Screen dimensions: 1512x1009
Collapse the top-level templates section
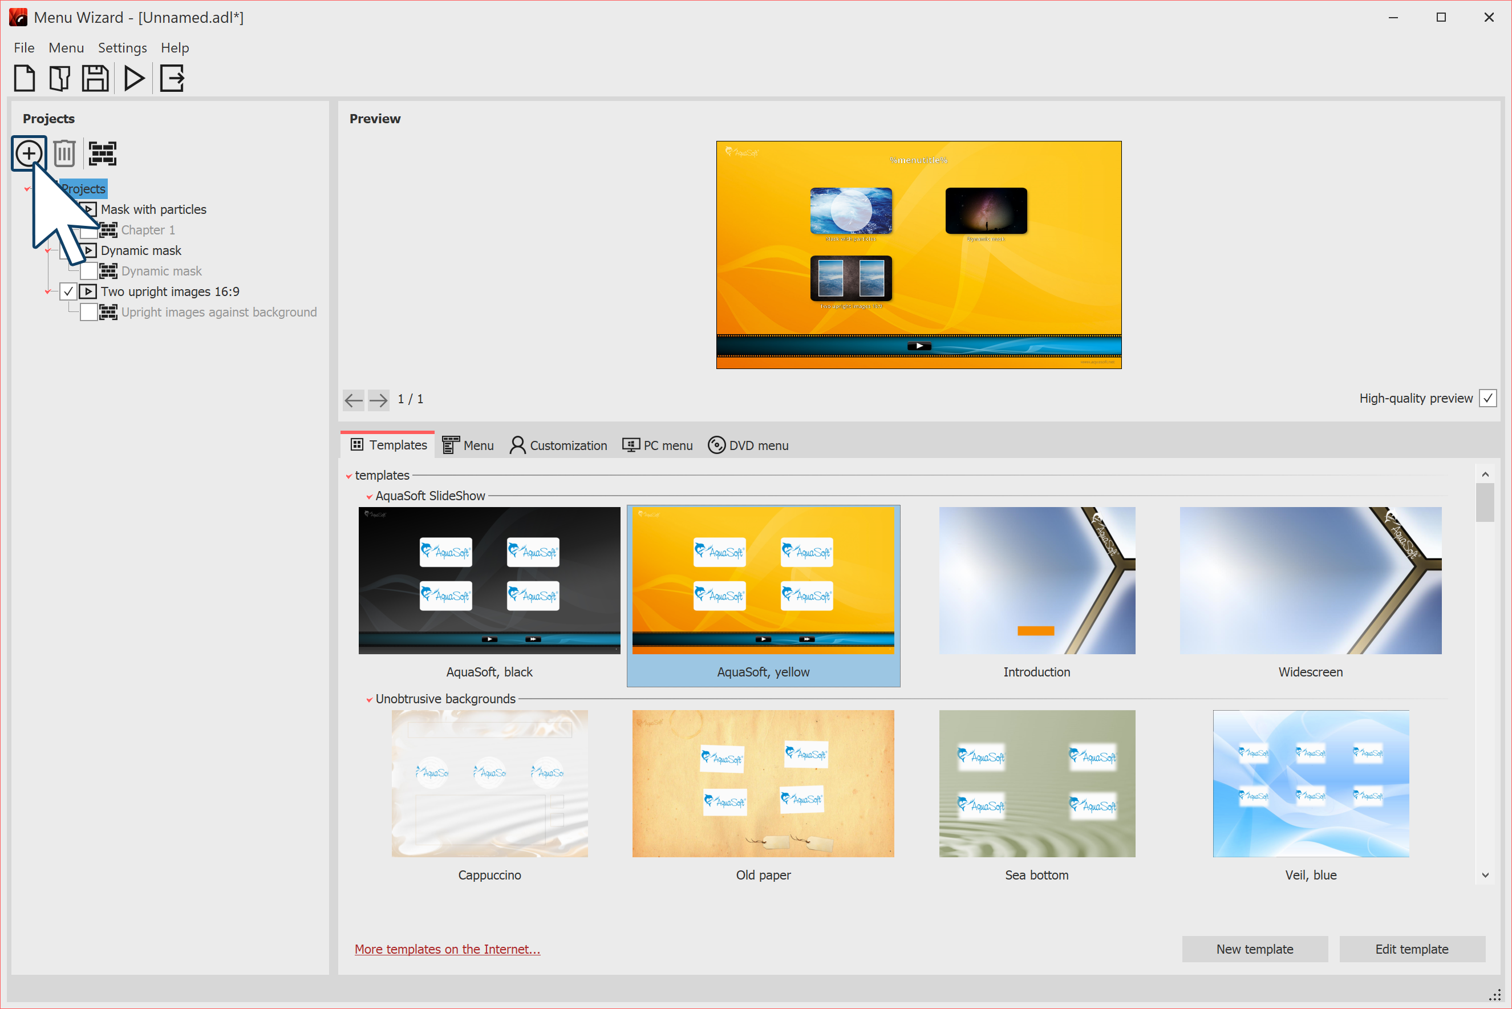(x=348, y=476)
